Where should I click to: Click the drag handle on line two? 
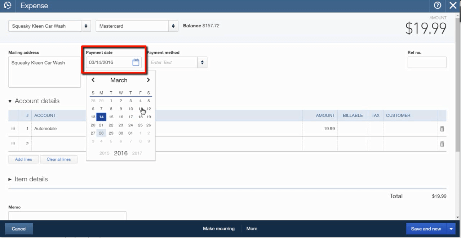pyautogui.click(x=13, y=144)
